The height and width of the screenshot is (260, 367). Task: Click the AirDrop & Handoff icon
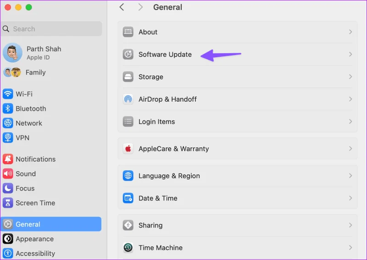click(128, 99)
